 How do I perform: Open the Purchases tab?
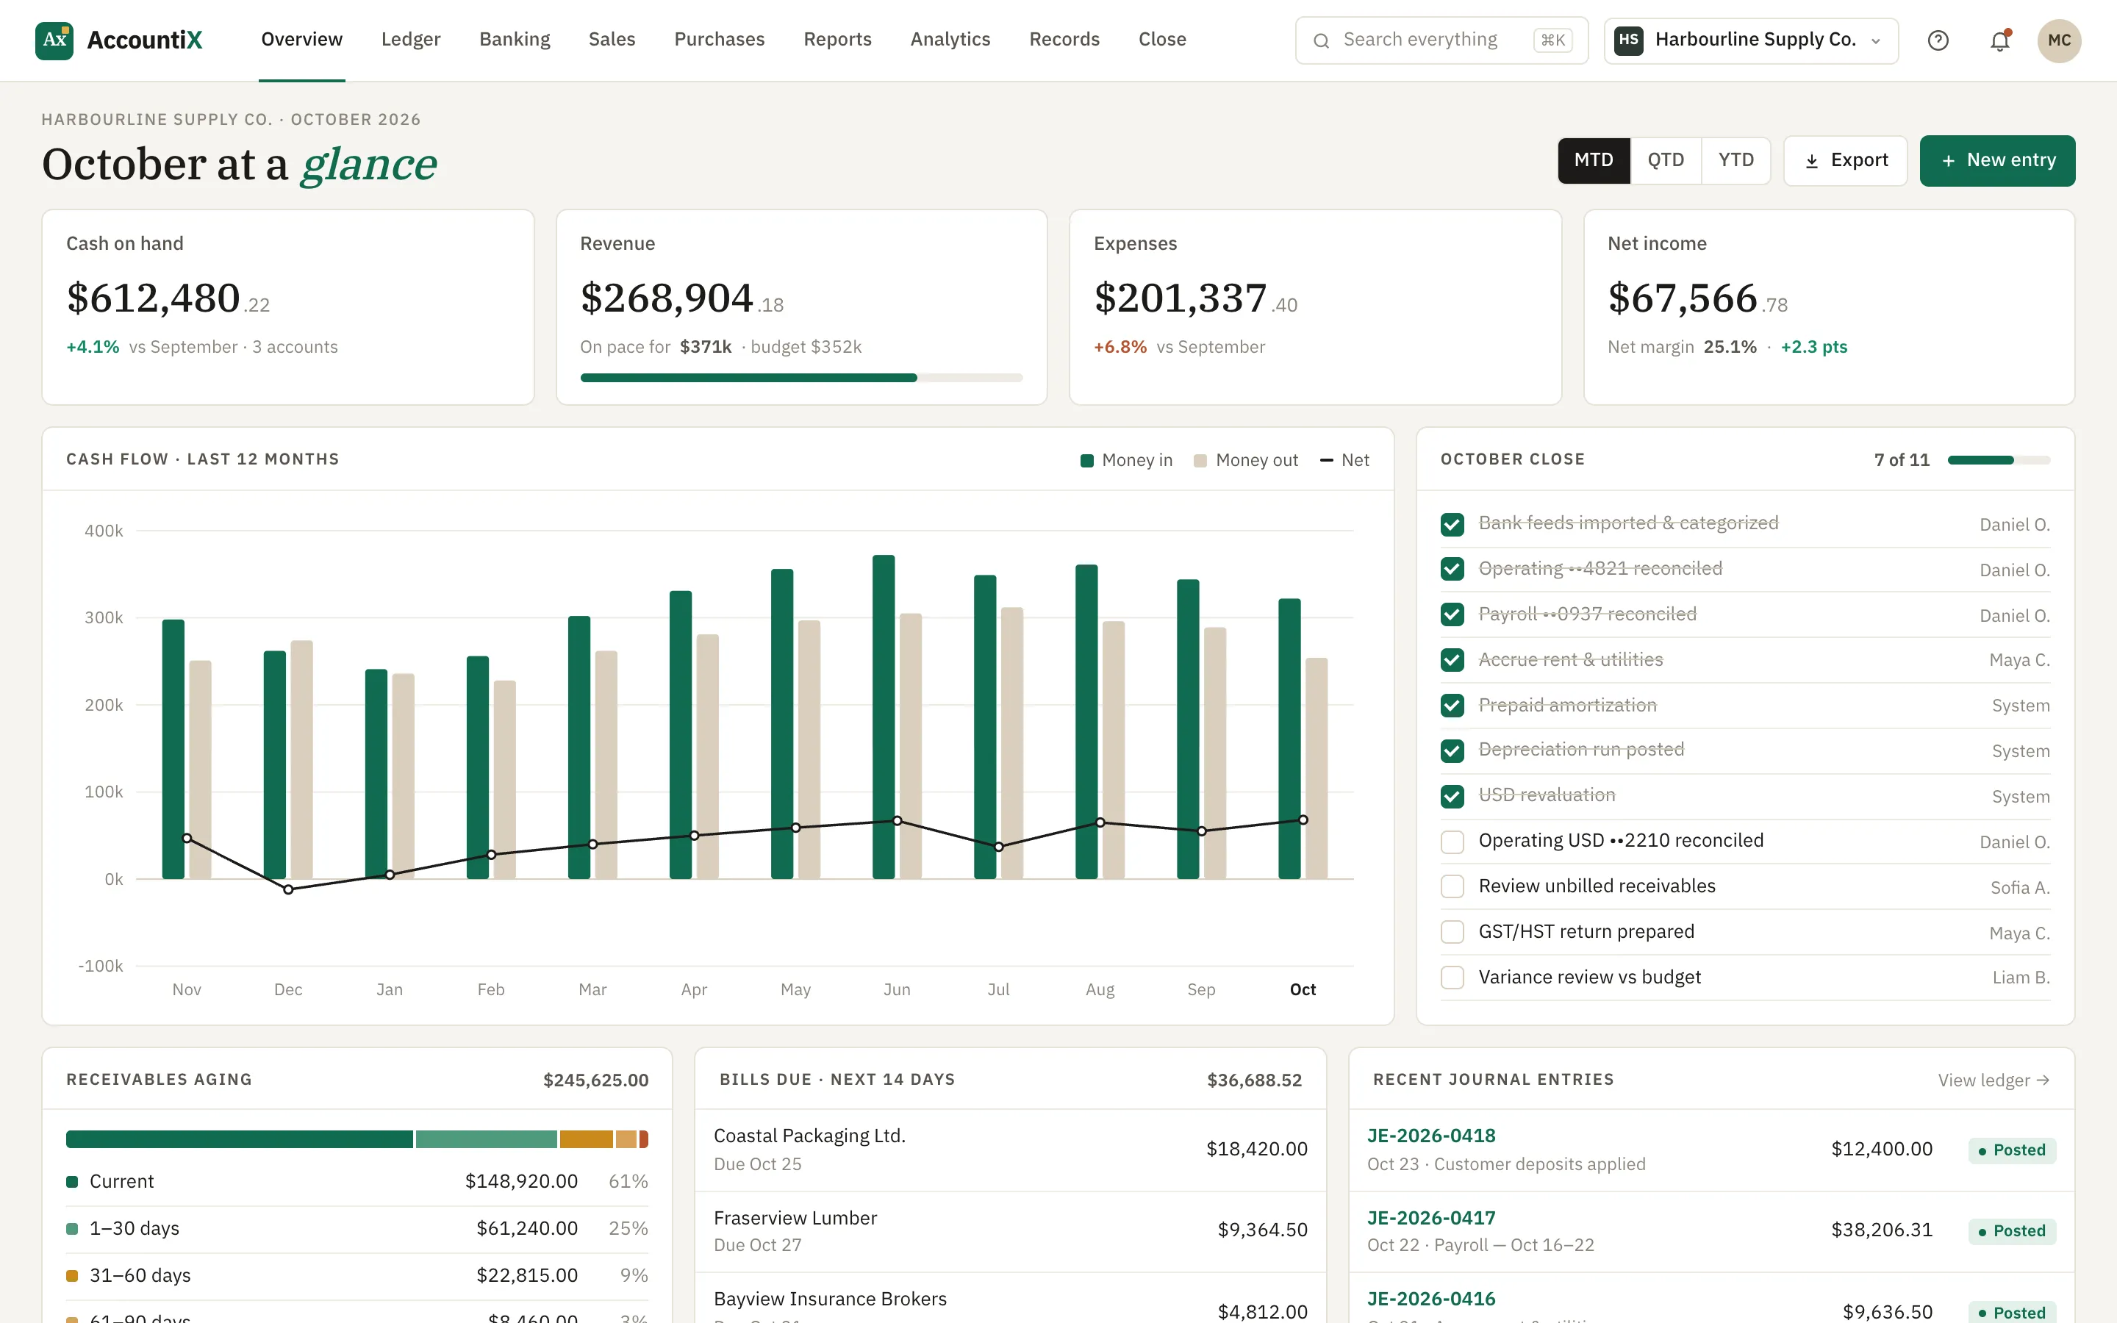click(719, 40)
